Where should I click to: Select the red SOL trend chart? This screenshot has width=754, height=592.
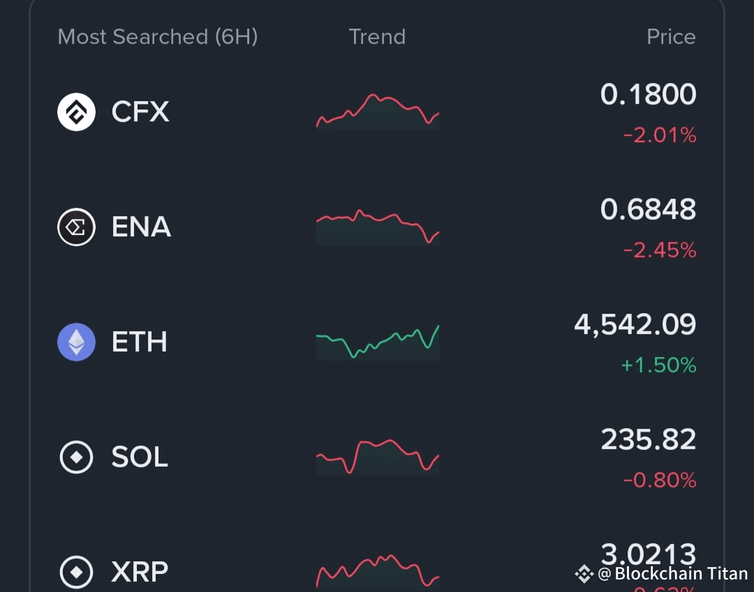pyautogui.click(x=377, y=457)
